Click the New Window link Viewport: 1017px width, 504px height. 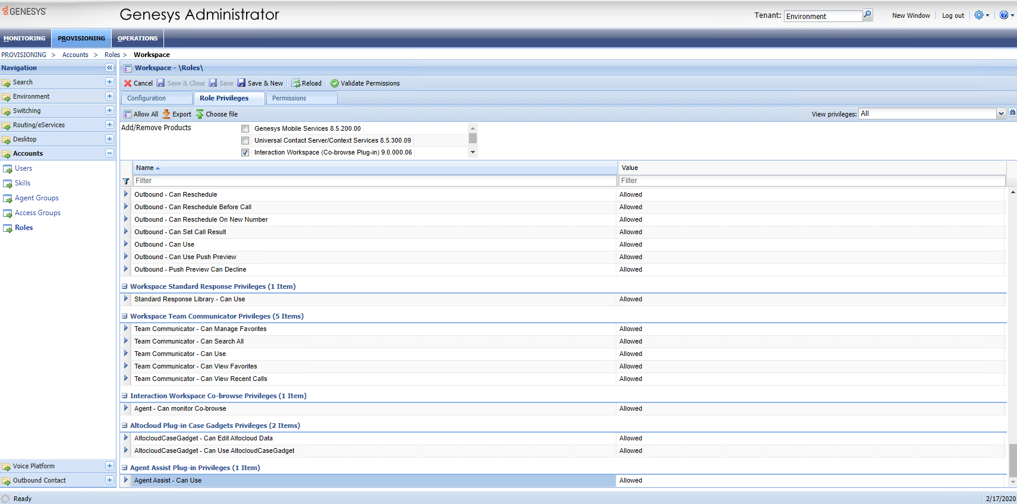tap(911, 15)
